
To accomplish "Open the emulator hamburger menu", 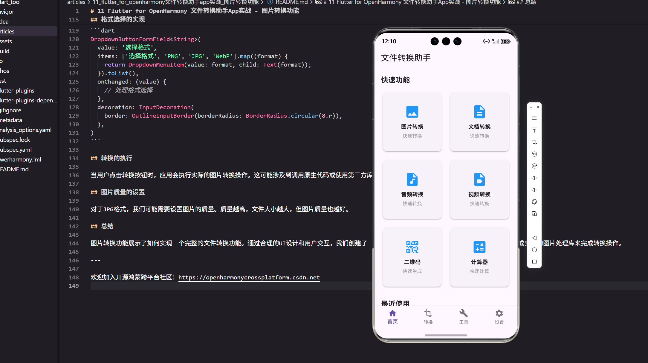I will click(x=534, y=118).
